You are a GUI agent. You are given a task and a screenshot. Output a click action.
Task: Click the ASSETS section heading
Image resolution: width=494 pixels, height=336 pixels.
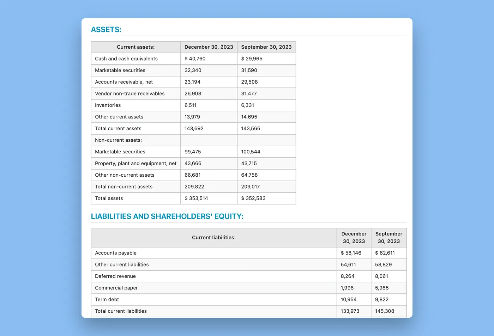106,30
